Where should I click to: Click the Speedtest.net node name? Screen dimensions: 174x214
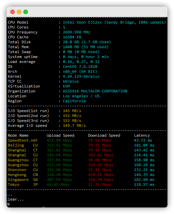[23, 140]
